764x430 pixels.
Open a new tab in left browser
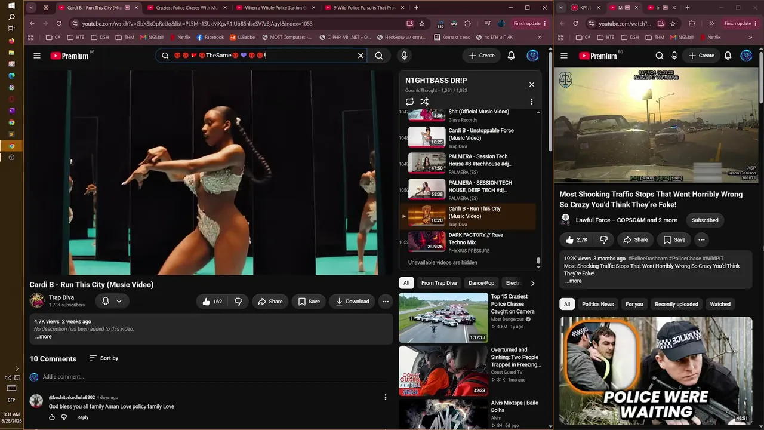point(416,8)
